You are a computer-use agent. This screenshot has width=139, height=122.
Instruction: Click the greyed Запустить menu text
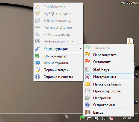(x=101, y=48)
